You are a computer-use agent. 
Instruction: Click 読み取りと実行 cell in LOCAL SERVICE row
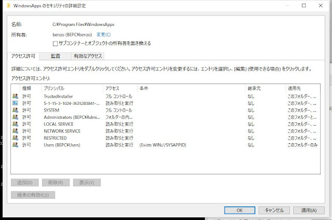tap(119, 124)
